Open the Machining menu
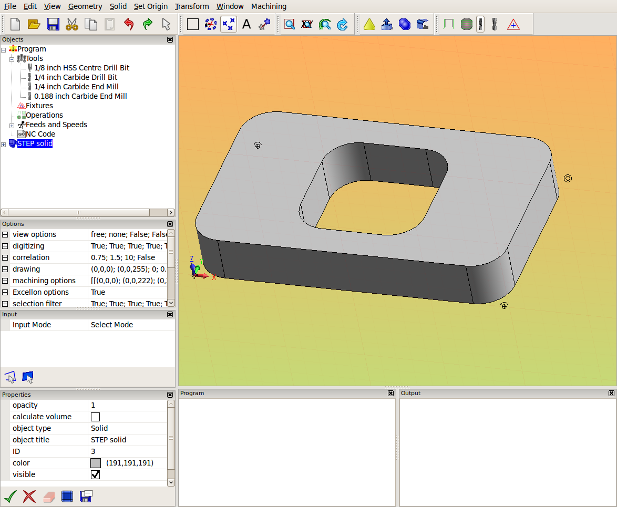The image size is (617, 507). tap(269, 6)
